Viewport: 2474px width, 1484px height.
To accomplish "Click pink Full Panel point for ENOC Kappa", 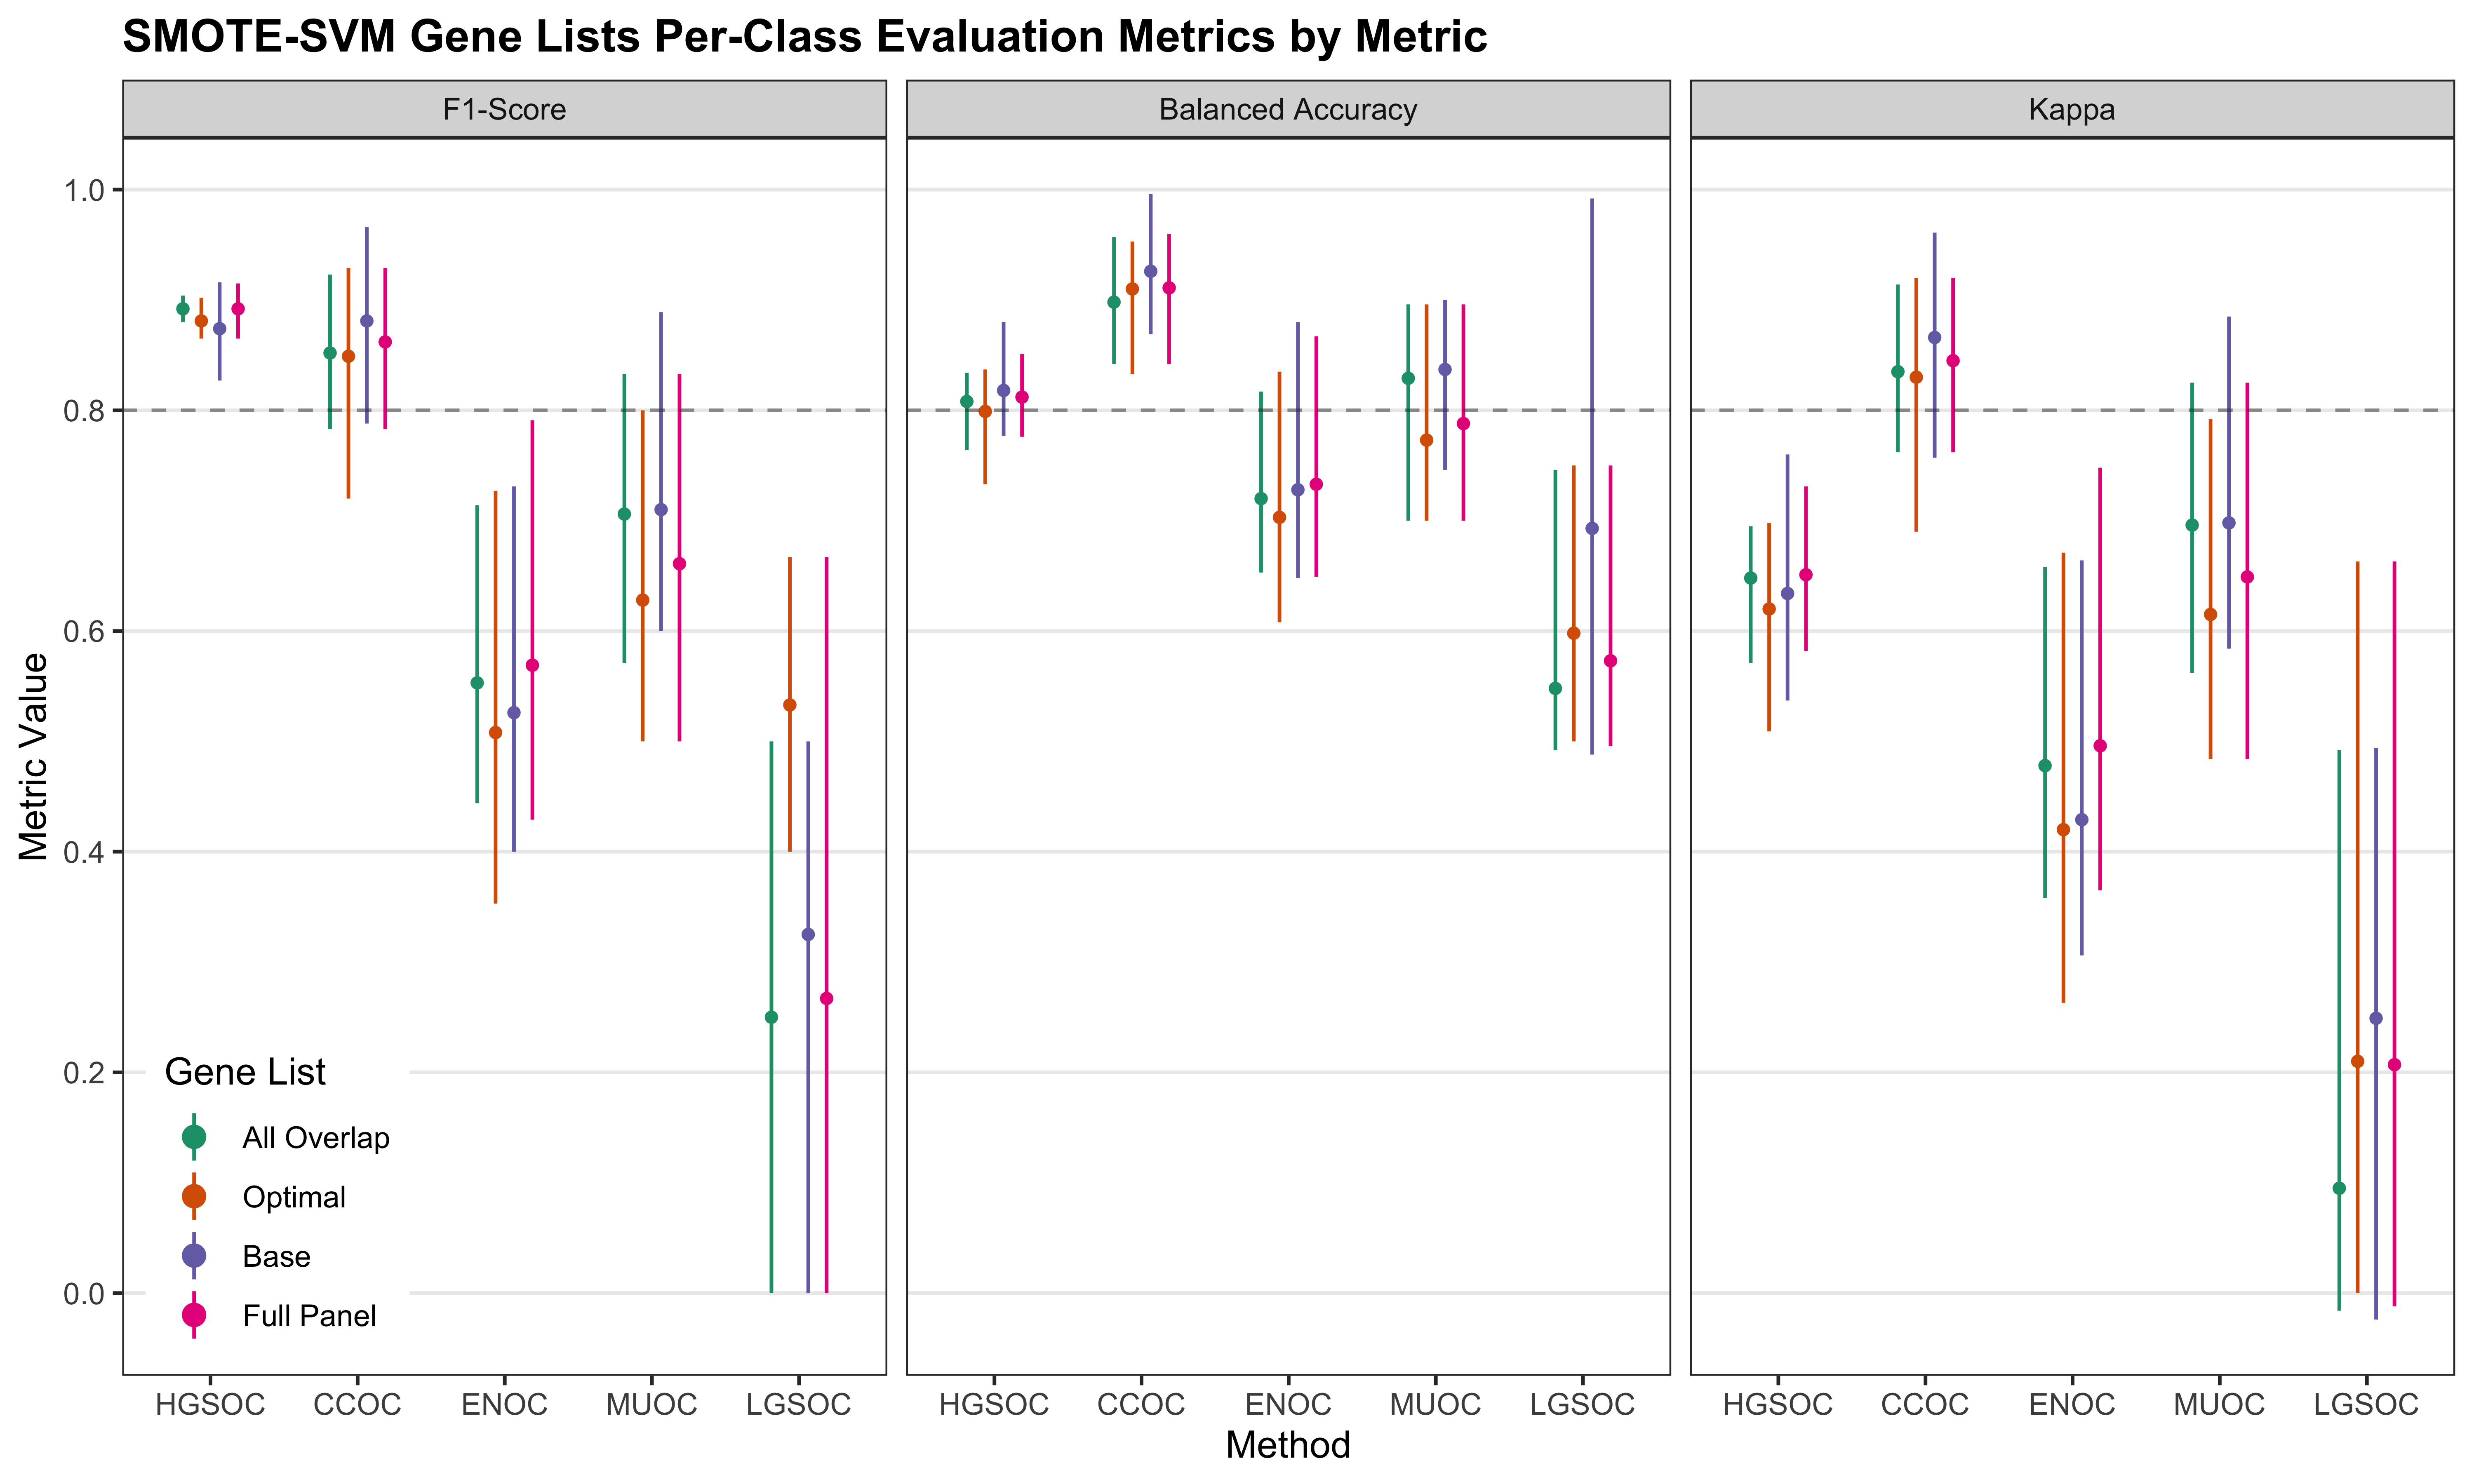I will tap(2100, 746).
